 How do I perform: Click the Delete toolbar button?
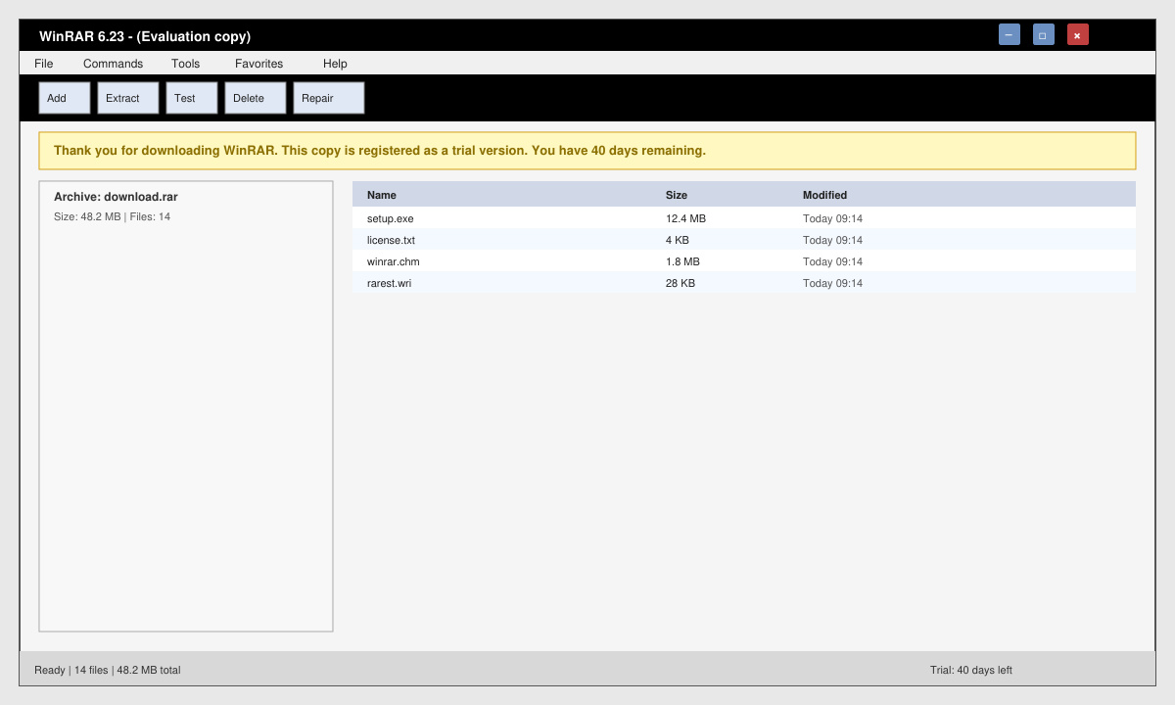256,98
